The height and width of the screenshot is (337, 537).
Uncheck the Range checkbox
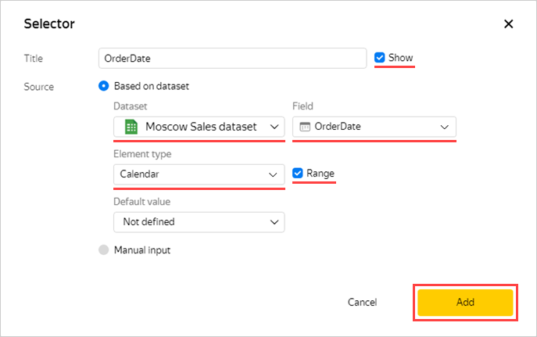click(298, 173)
